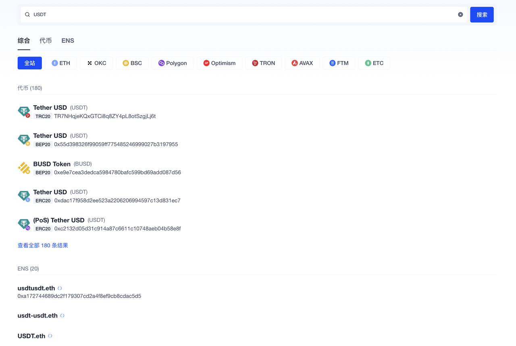Switch to the 代币 tab
This screenshot has height=346, width=516.
point(46,41)
